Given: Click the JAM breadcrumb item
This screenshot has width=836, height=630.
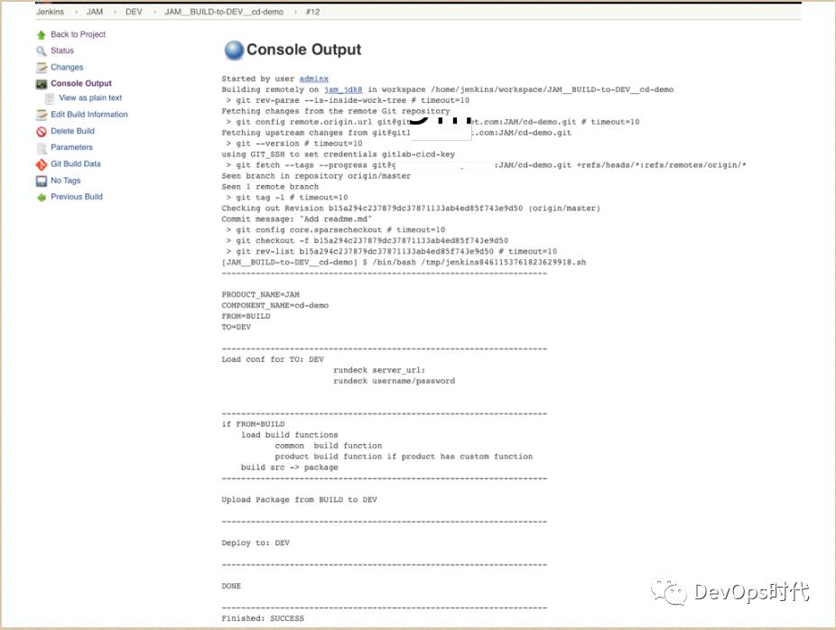Looking at the screenshot, I should pyautogui.click(x=95, y=12).
